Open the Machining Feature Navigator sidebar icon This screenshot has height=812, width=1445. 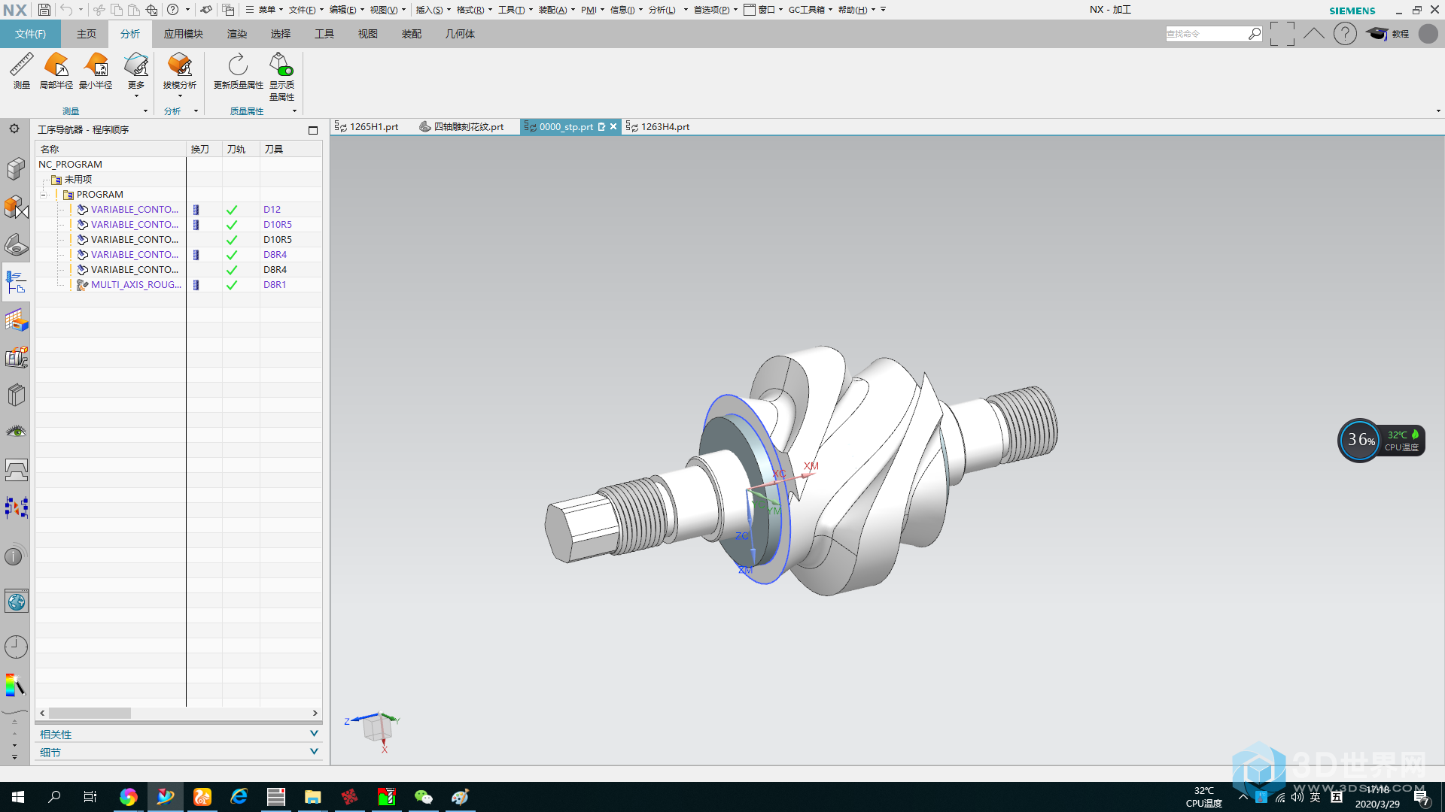point(16,320)
